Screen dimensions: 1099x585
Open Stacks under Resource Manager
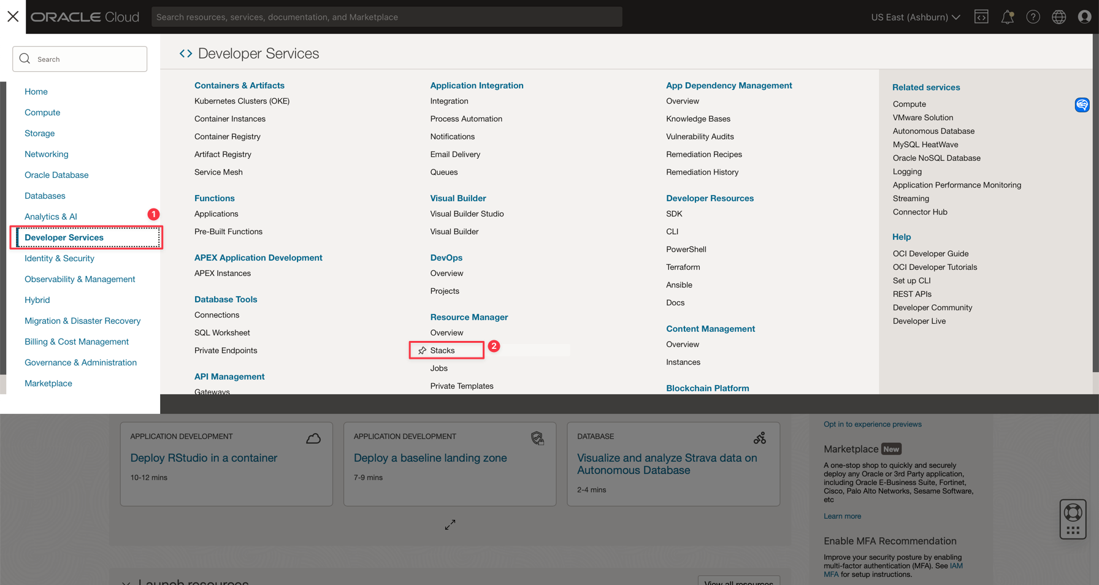pos(442,351)
